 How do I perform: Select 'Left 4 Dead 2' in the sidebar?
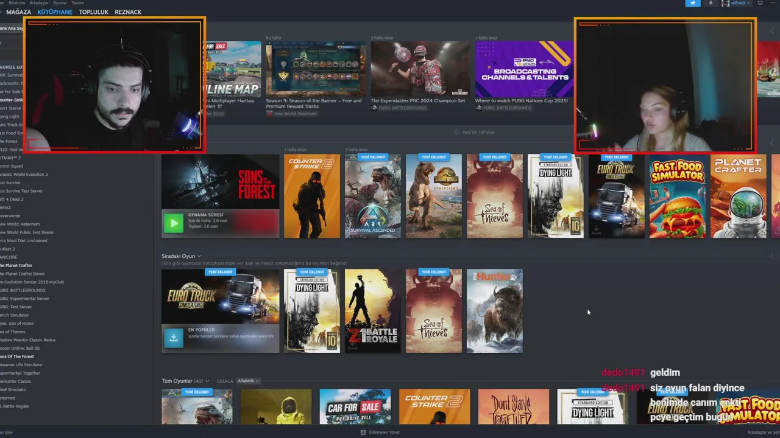(12, 199)
